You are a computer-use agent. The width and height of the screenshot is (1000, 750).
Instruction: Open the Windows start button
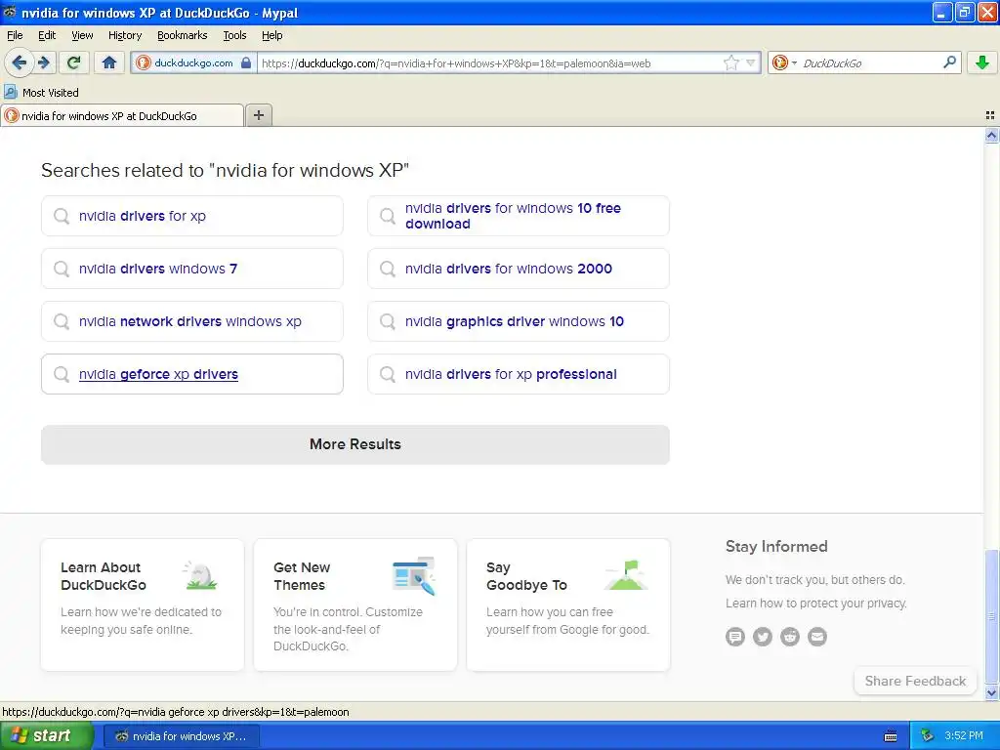[46, 736]
